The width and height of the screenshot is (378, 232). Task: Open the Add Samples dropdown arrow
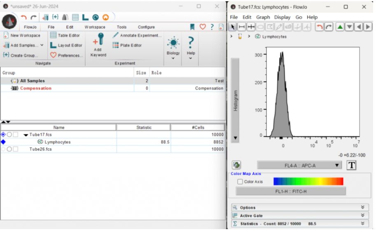tap(42, 45)
